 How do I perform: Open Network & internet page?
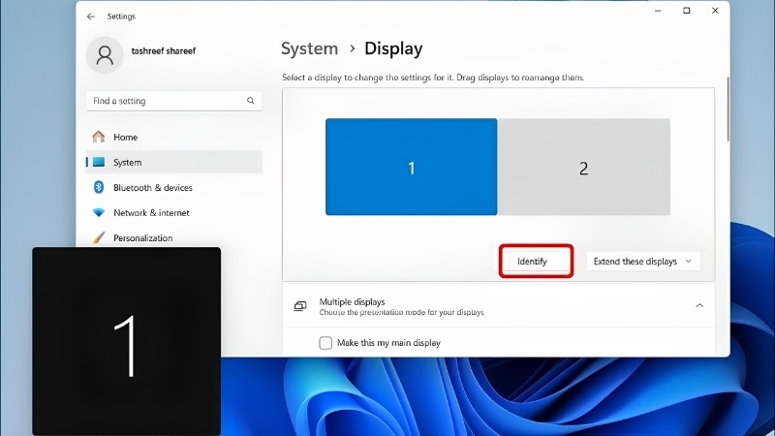coord(174,212)
